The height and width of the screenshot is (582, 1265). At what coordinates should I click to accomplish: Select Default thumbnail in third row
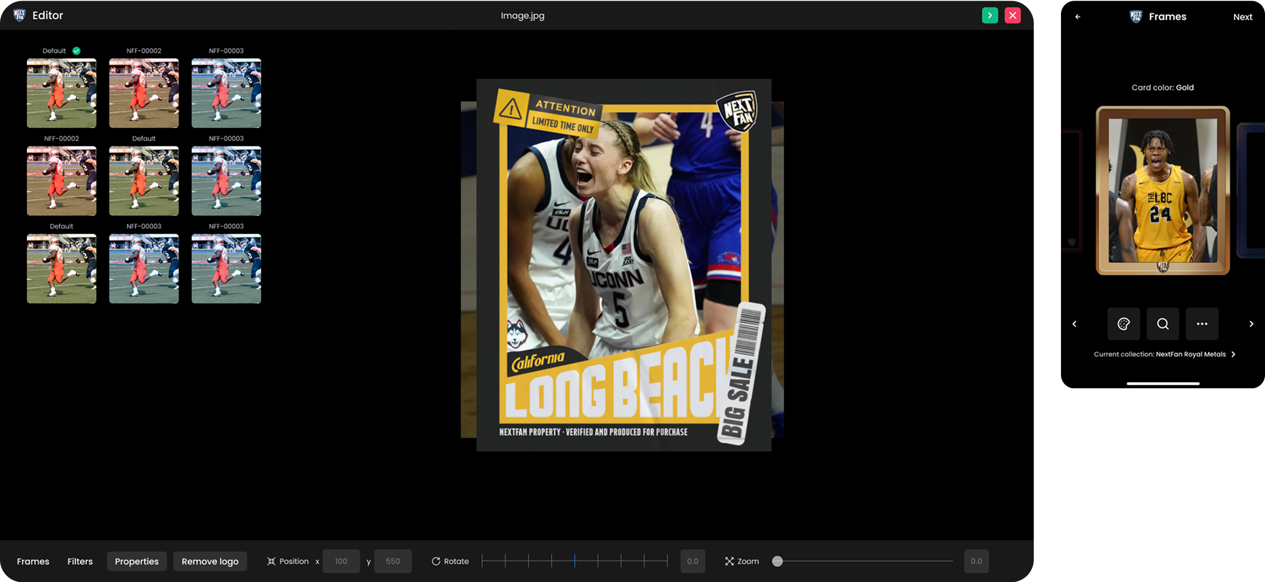point(61,269)
